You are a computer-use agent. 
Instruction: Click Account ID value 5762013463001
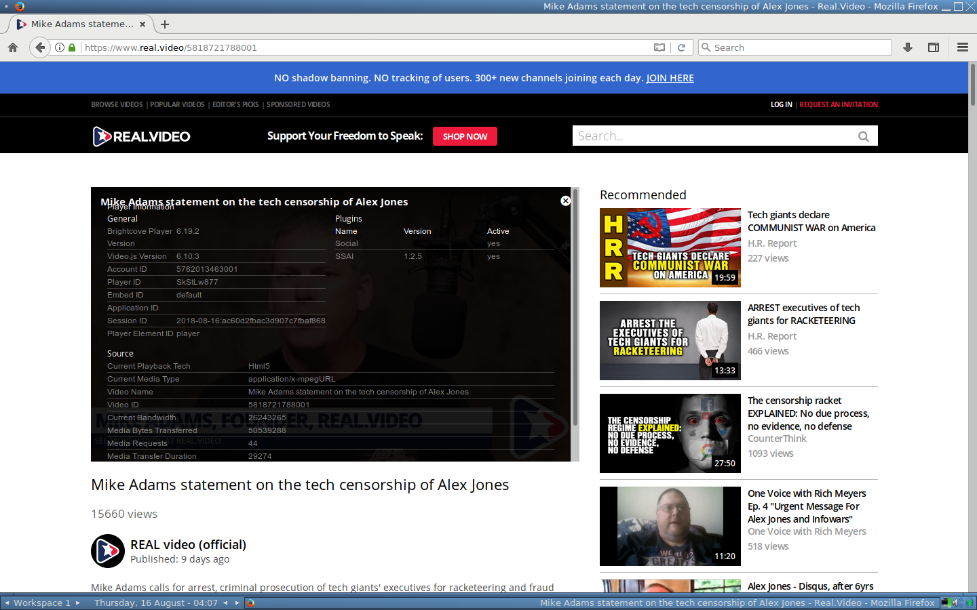[x=207, y=269]
